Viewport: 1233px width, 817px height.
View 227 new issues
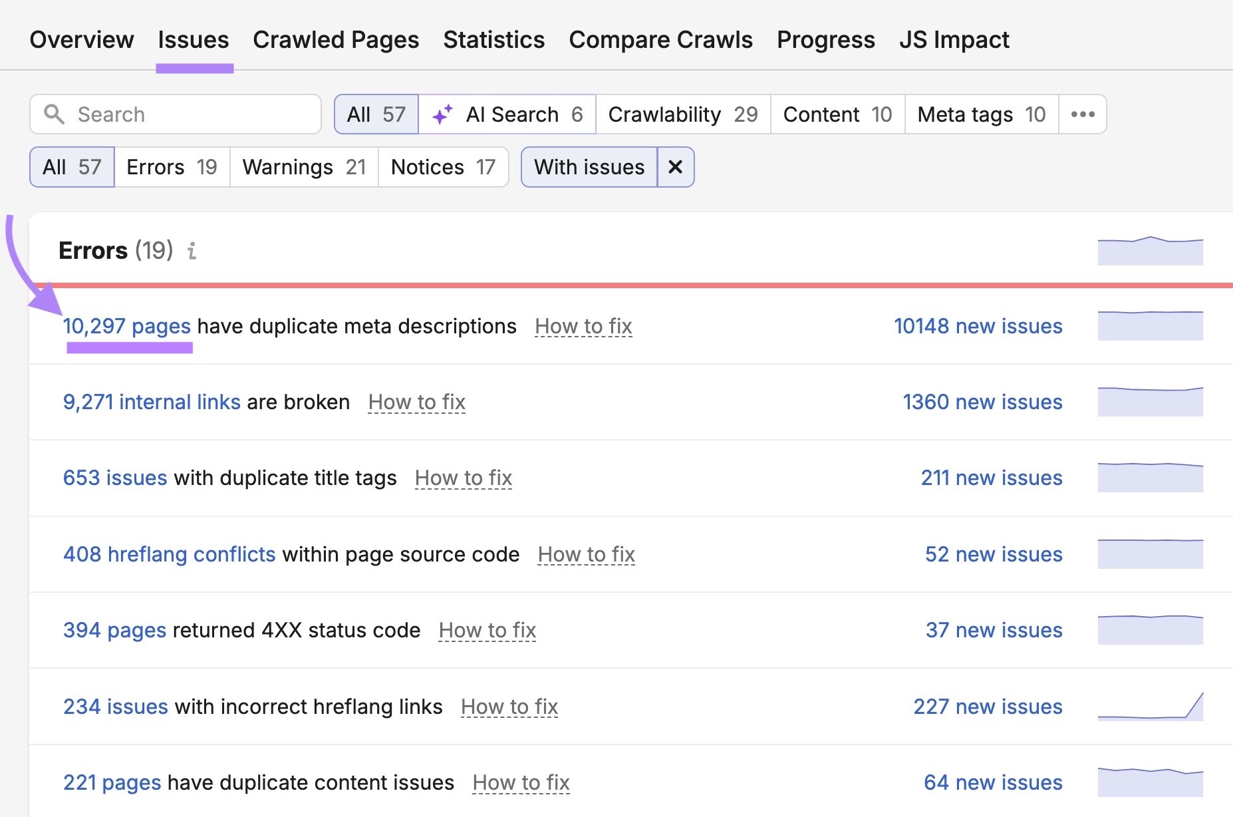(x=988, y=707)
